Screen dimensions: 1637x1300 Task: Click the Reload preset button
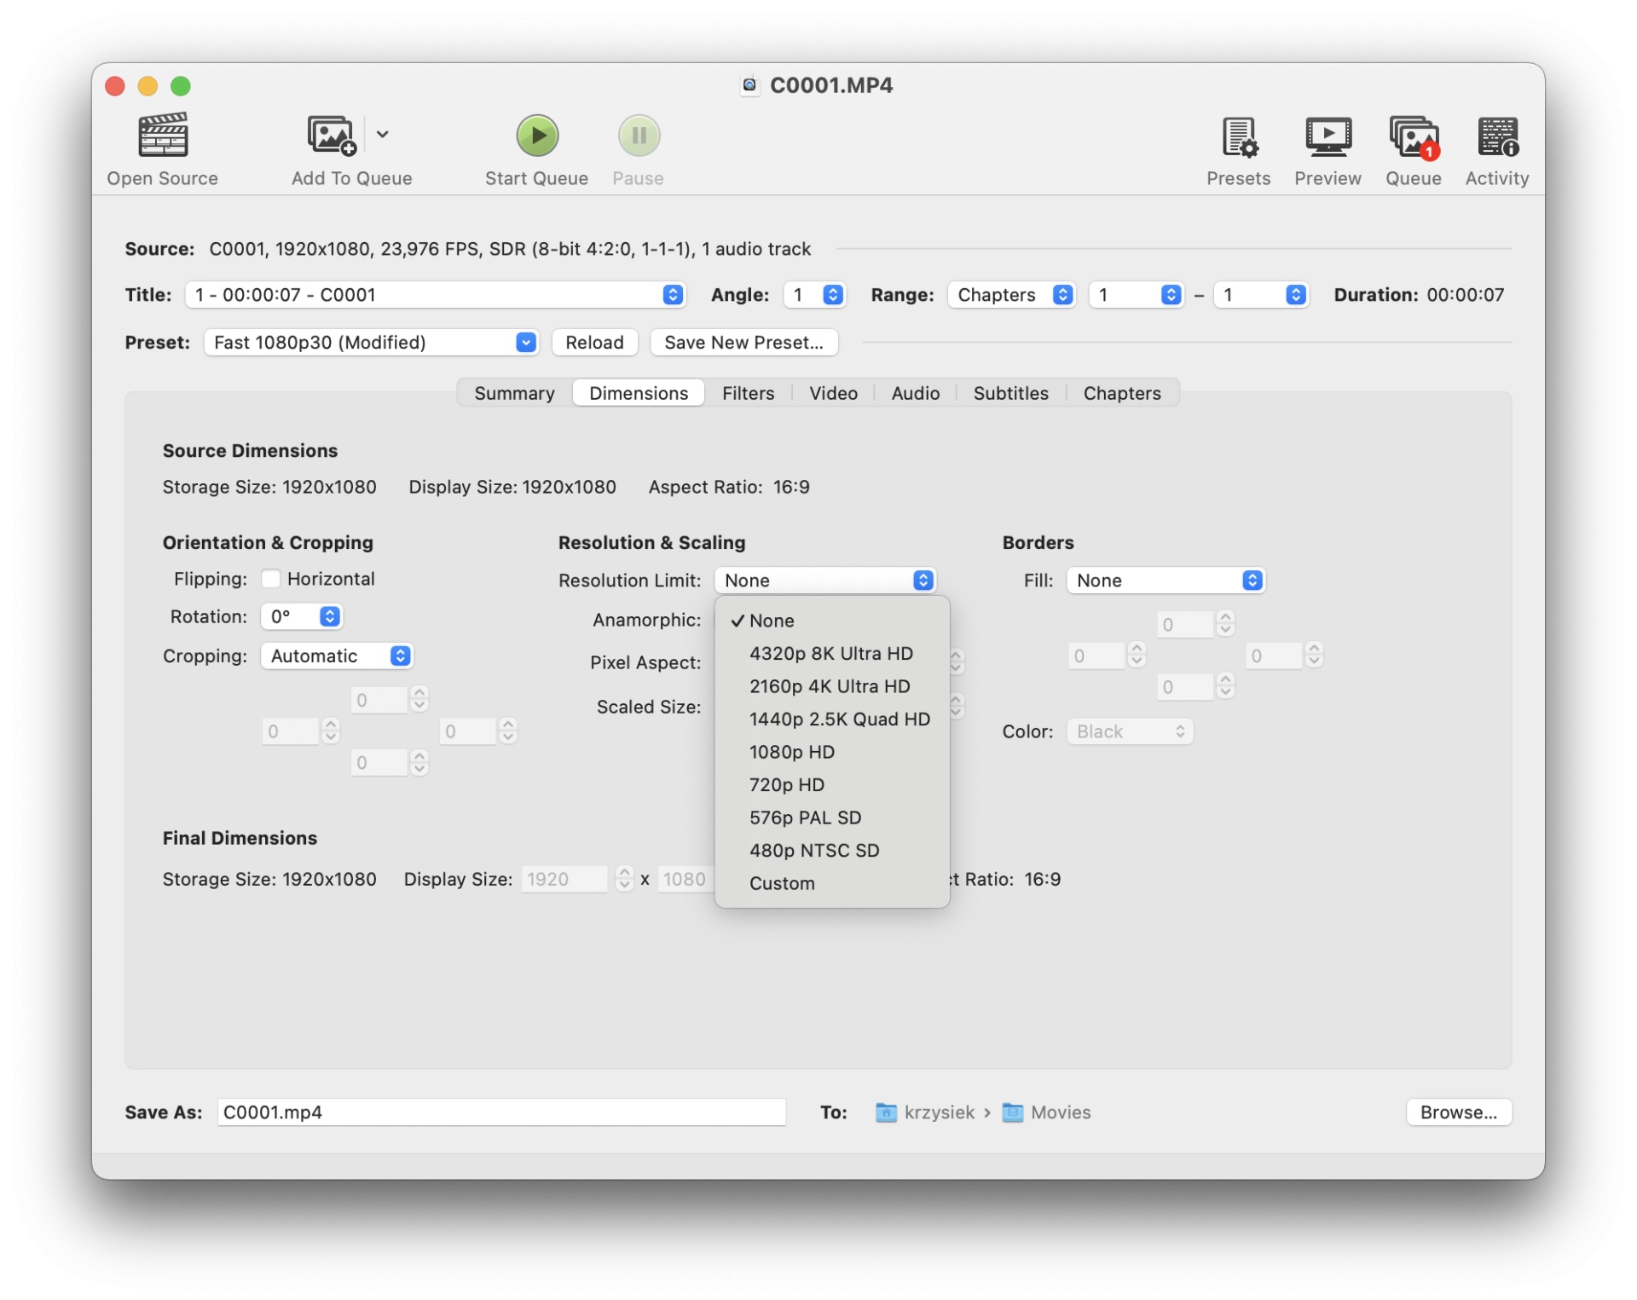tap(594, 343)
